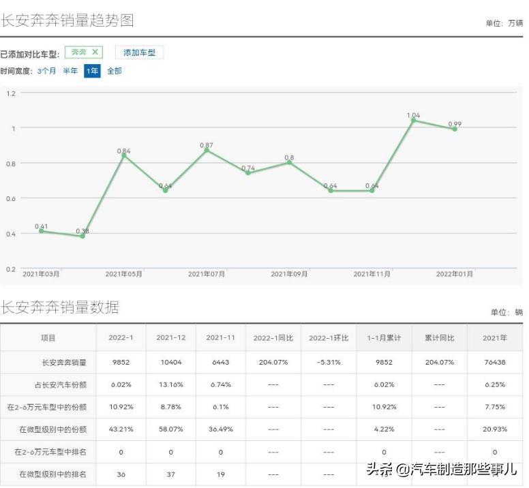Screen dimensions: 529x488
Task: Click the 2021年 column header
Action: tap(495, 338)
